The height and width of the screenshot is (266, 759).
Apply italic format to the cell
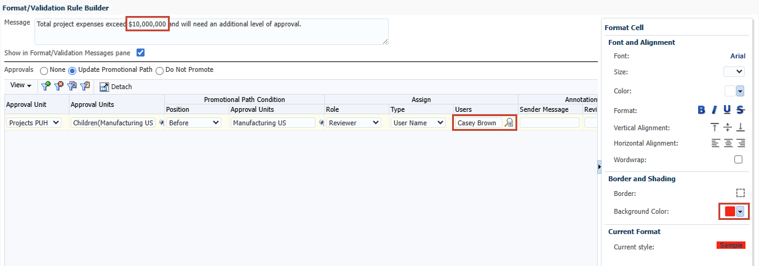pyautogui.click(x=715, y=110)
